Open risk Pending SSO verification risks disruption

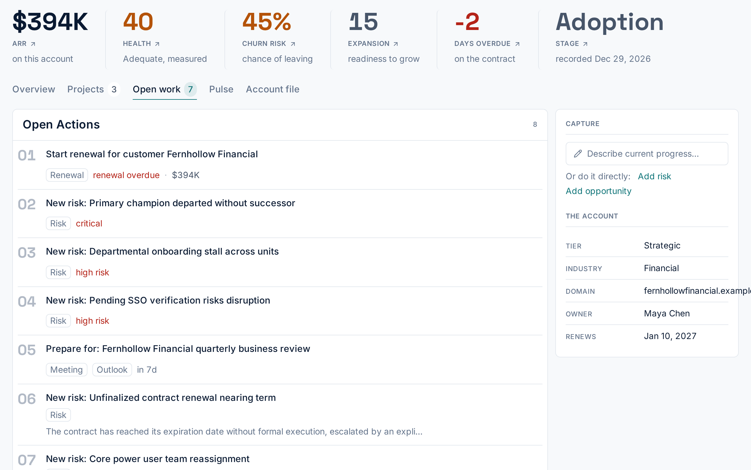(x=158, y=300)
